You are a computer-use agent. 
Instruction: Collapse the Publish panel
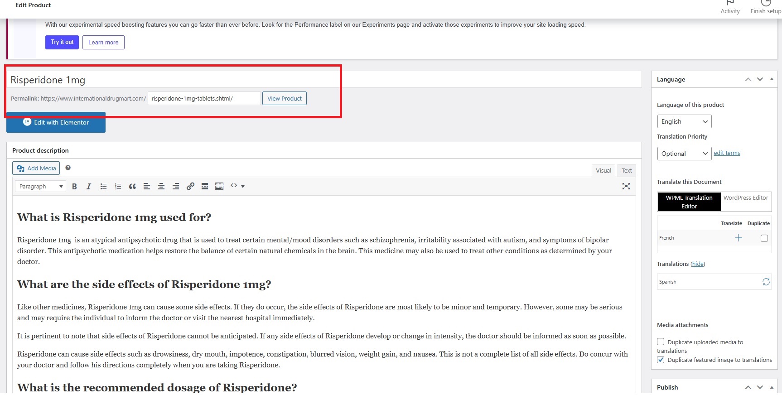pyautogui.click(x=772, y=387)
